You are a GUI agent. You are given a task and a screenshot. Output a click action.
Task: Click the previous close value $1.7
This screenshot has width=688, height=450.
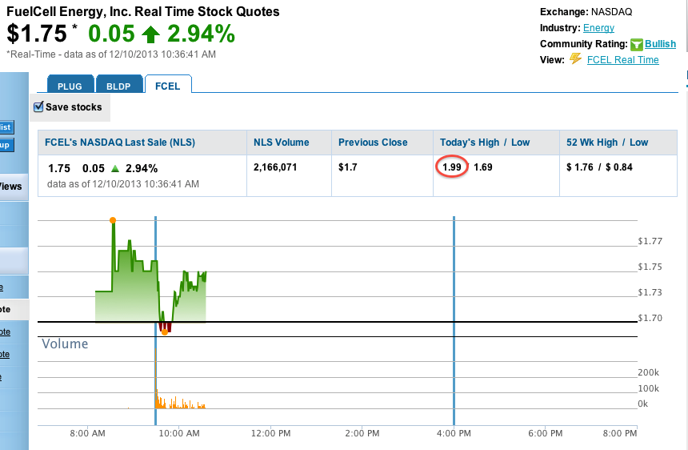348,167
